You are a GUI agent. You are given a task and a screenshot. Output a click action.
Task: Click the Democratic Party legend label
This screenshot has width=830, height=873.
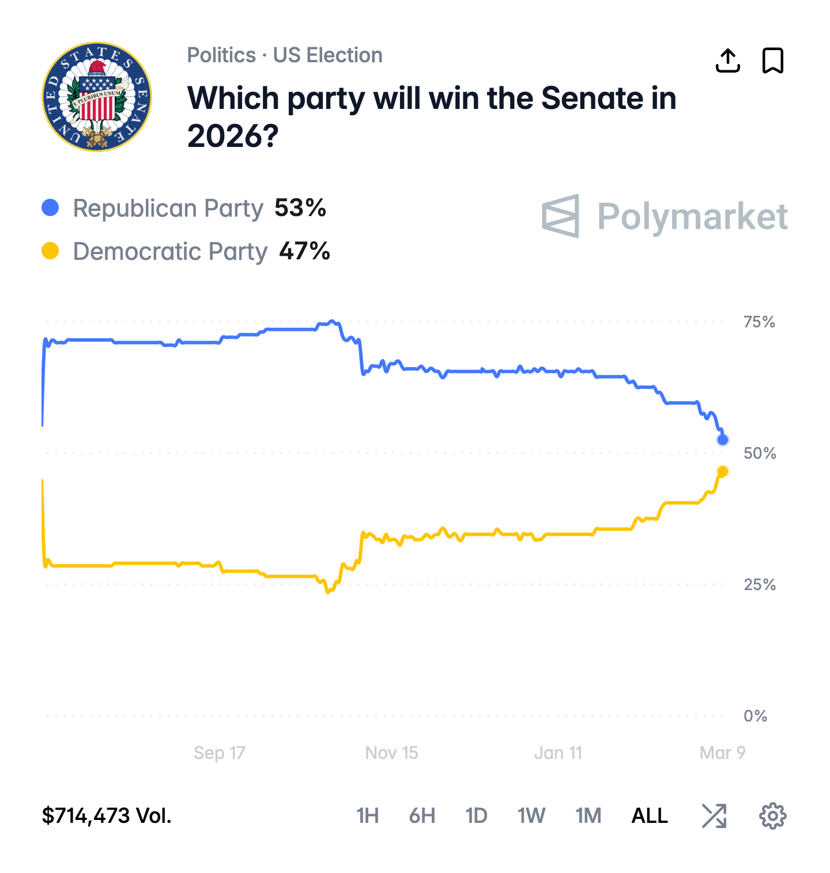tap(170, 252)
